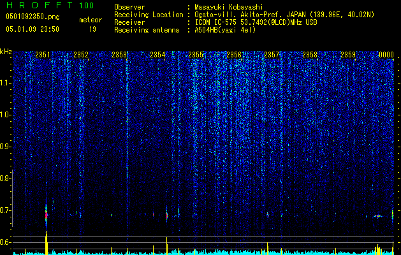Click the 0.6 kHz axis tick label
This screenshot has height=255, width=401.
click(5, 242)
